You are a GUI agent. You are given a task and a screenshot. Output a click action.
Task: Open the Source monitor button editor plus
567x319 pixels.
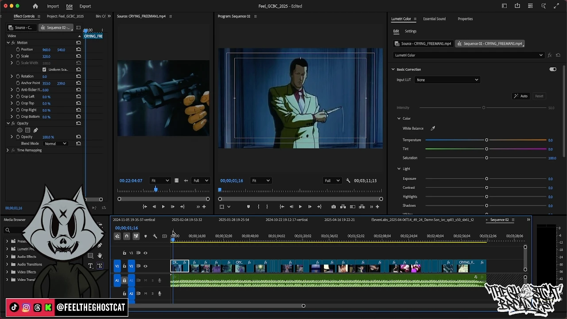[204, 207]
